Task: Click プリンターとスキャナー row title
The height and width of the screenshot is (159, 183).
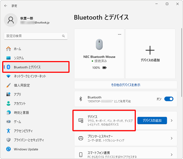Action: pyautogui.click(x=100, y=136)
